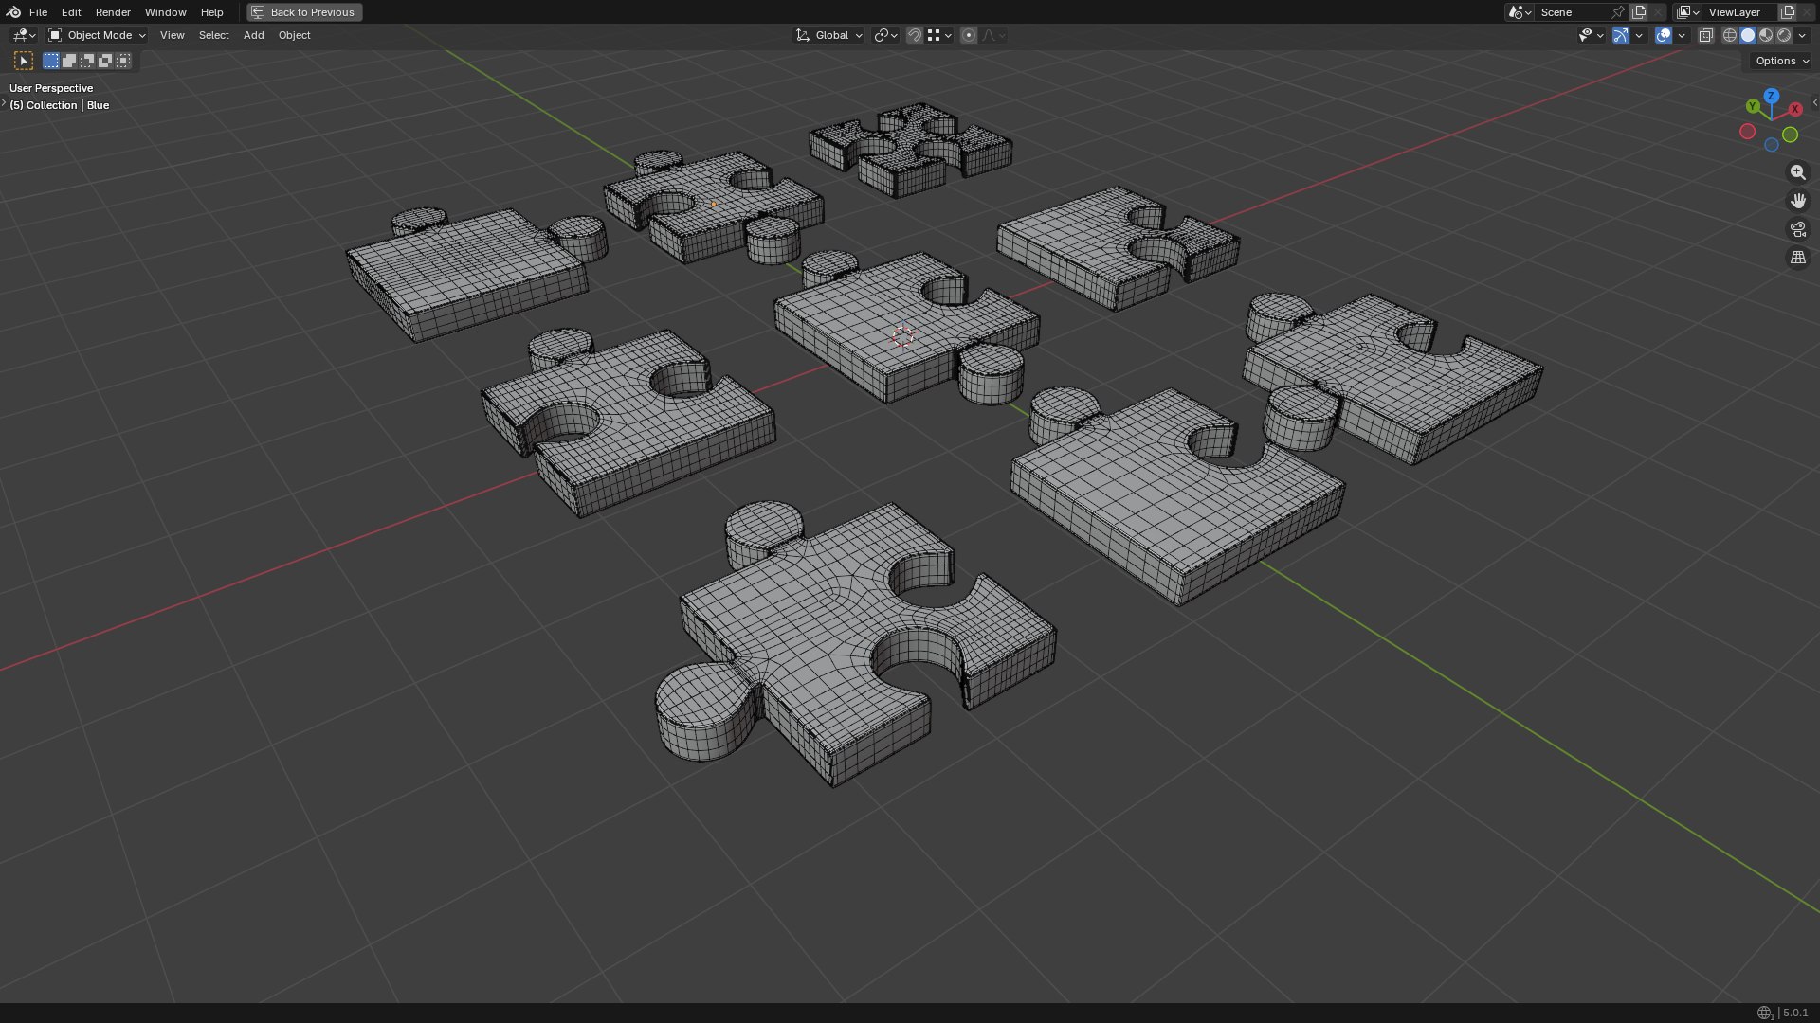Click the negative Y axis green circle
The height and width of the screenshot is (1023, 1820).
pyautogui.click(x=1790, y=135)
